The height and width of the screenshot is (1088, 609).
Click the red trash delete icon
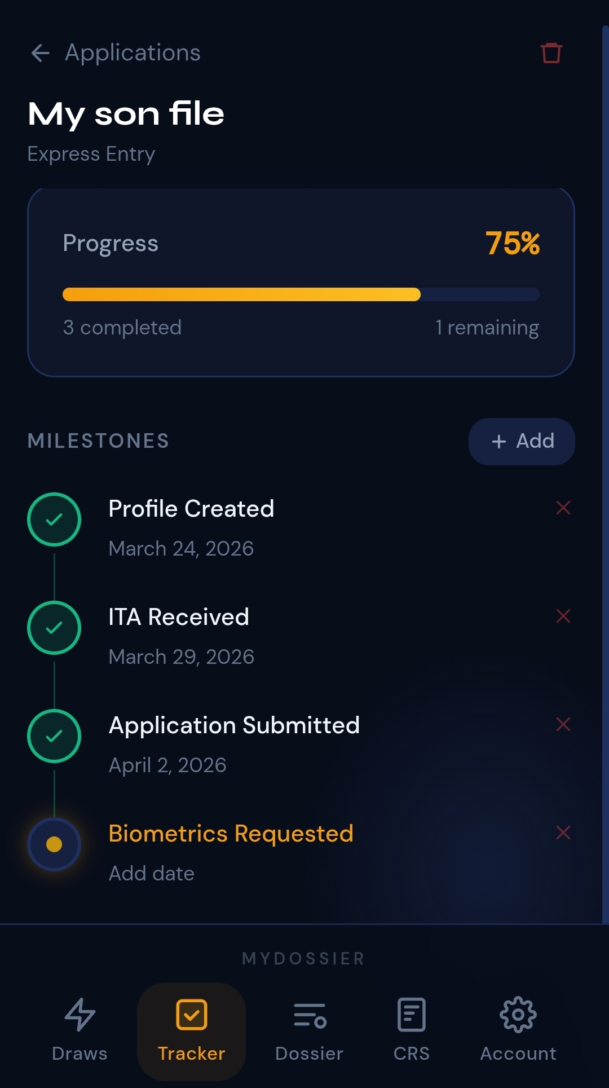click(x=551, y=53)
